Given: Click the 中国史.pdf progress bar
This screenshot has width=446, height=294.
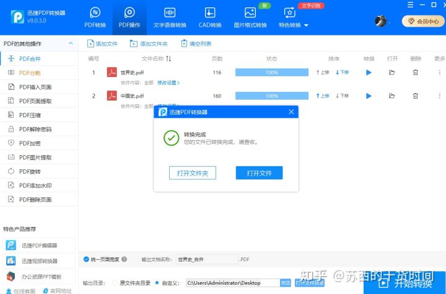Looking at the screenshot, I should (x=272, y=96).
